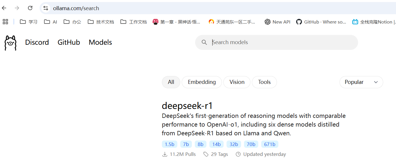Open the 学习 bookmark folder
Screen dimensions: 396x162
tap(29, 22)
